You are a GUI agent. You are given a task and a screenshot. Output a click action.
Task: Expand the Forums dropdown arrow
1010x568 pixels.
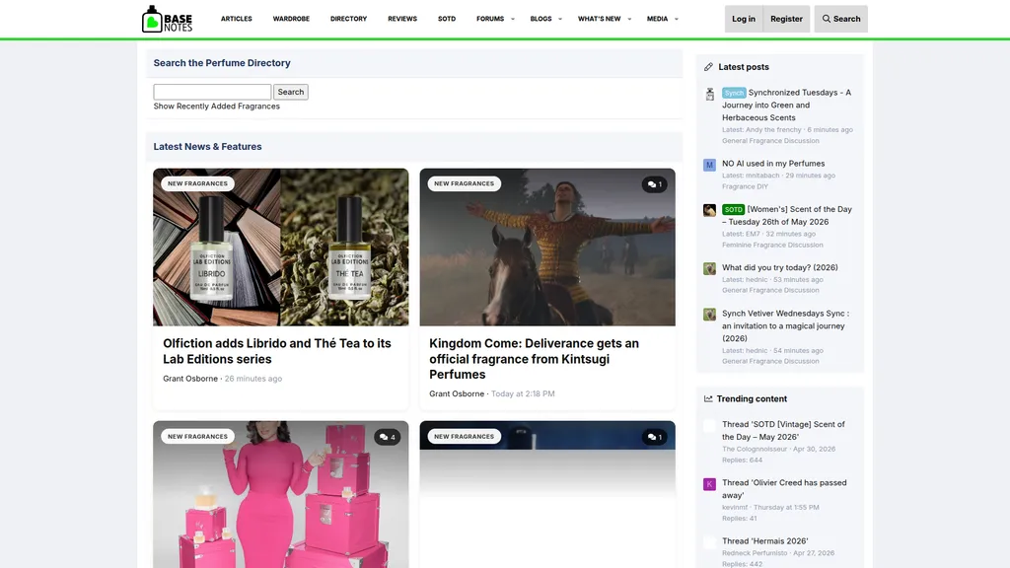[513, 20]
